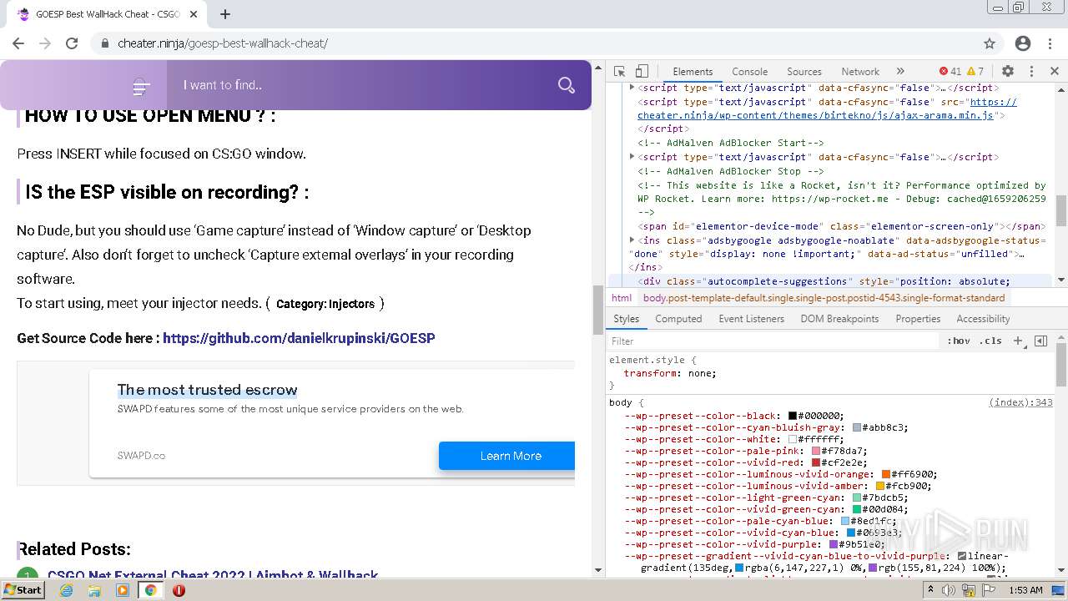Close the GOESP browser tab

(194, 14)
